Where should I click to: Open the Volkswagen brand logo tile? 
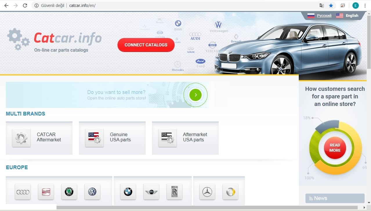point(92,192)
